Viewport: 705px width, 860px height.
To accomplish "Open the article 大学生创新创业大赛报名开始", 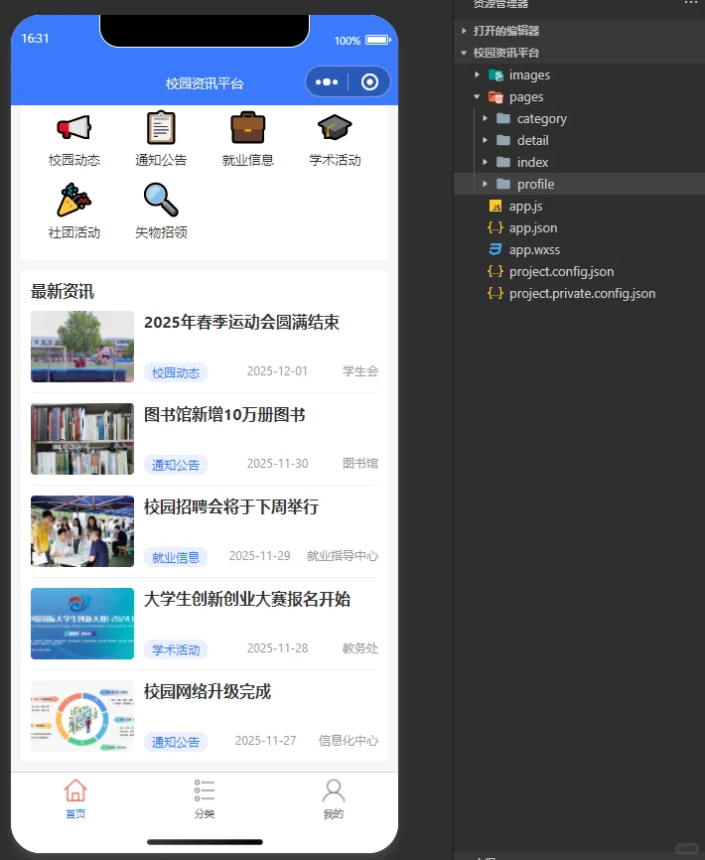I will click(246, 599).
